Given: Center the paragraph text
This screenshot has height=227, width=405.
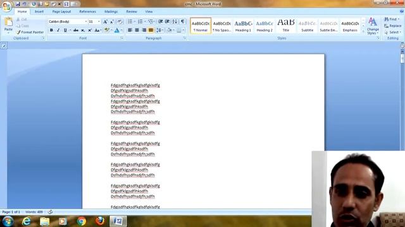Looking at the screenshot, I should (137, 30).
